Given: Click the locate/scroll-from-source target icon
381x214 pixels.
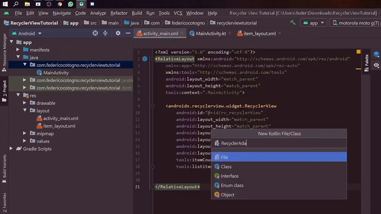Looking at the screenshot, I should click(x=95, y=33).
